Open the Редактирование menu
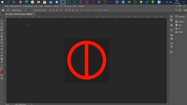The image size is (187, 105). 15,6
